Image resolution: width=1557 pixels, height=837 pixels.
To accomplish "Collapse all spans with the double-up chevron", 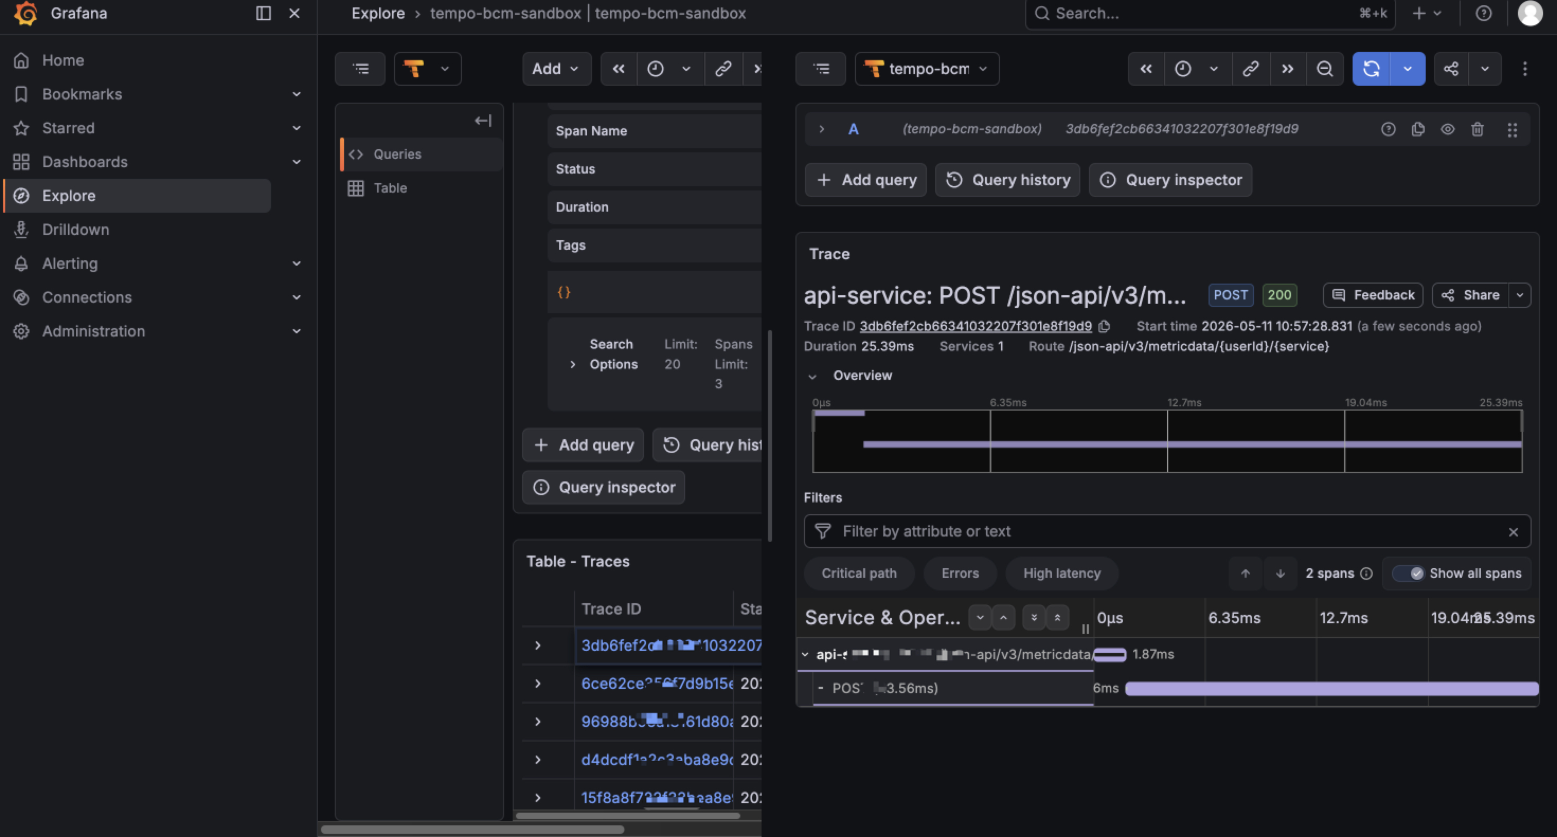I will pos(1058,618).
